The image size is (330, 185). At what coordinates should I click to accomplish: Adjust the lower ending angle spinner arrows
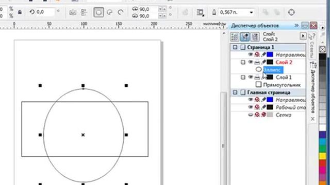162,16
